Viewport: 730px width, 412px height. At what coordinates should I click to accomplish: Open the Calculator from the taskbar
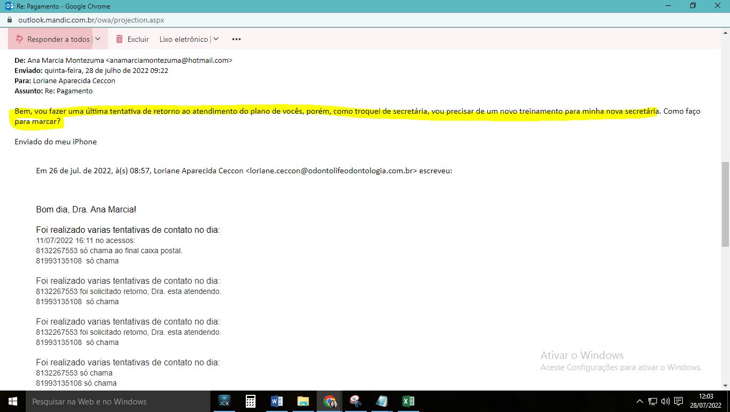pyautogui.click(x=250, y=401)
